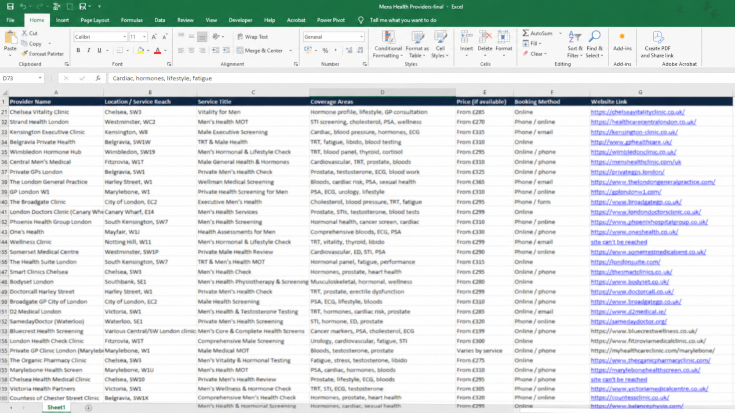
Task: Switch to the Page Layout tab
Action: (95, 20)
